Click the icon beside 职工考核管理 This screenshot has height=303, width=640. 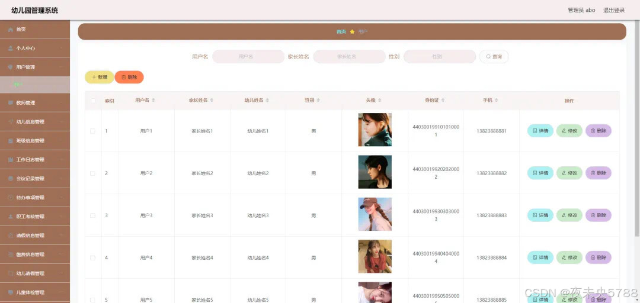point(11,217)
